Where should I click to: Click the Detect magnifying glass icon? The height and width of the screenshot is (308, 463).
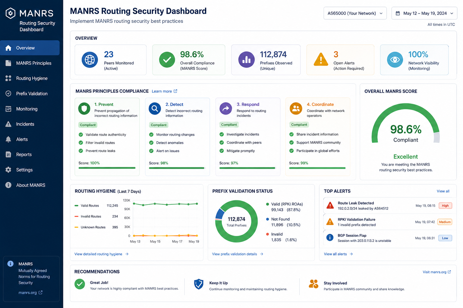(x=155, y=109)
